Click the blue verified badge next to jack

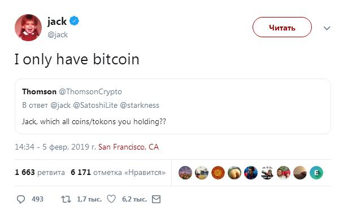click(74, 21)
